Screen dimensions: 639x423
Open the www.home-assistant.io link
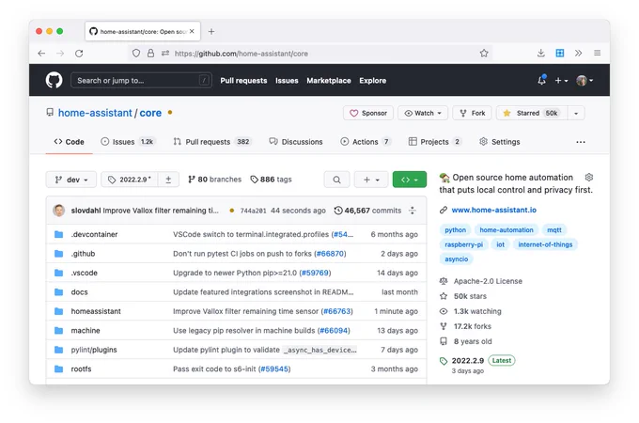(494, 210)
